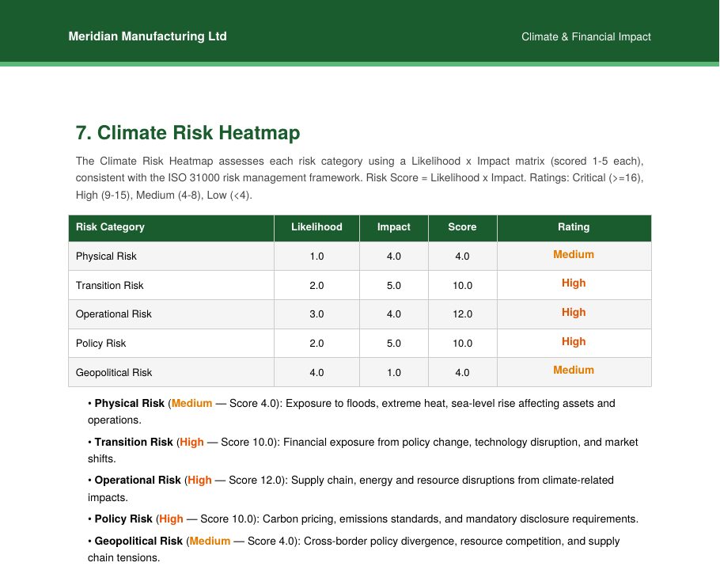The width and height of the screenshot is (720, 570).
Task: Click the "Supply chain, energy and resource disruptions" text
Action: click(x=403, y=480)
